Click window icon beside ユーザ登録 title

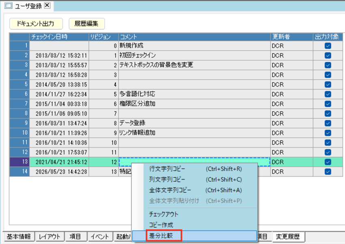(x=9, y=6)
